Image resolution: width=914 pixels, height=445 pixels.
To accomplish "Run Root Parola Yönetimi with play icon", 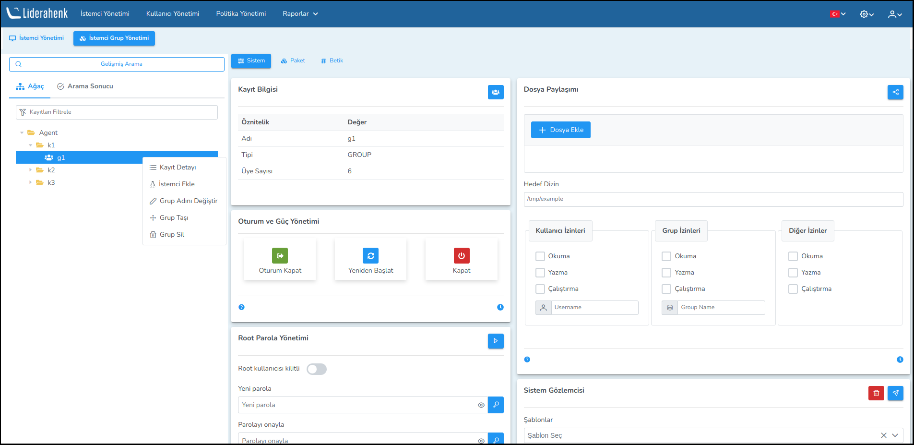I will [x=496, y=341].
